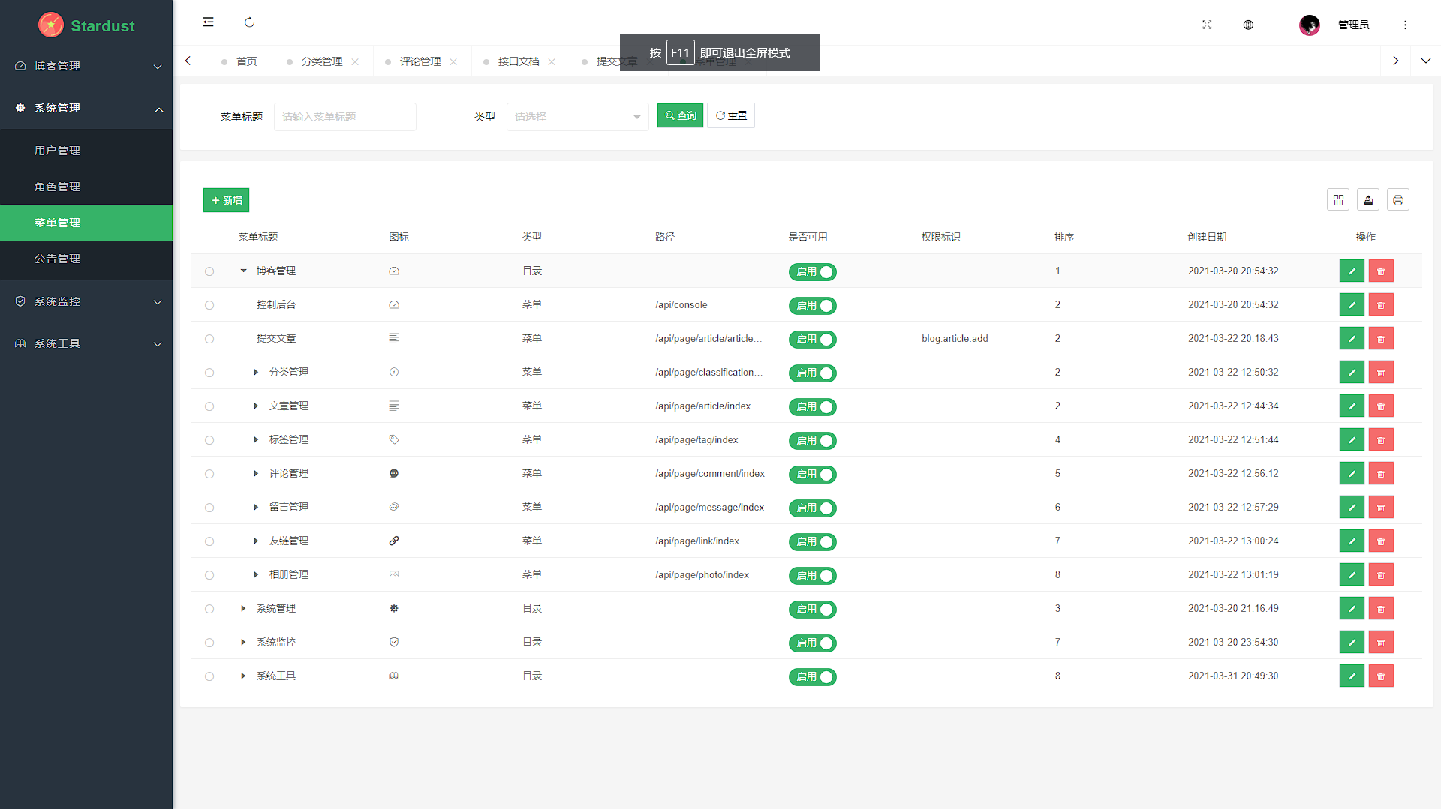
Task: Open the 类型 select dropdown
Action: pos(578,117)
